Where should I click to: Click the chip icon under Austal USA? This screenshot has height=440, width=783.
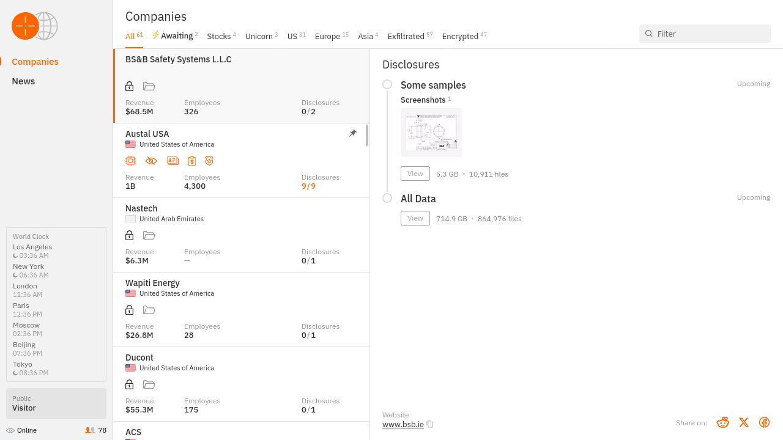point(130,161)
